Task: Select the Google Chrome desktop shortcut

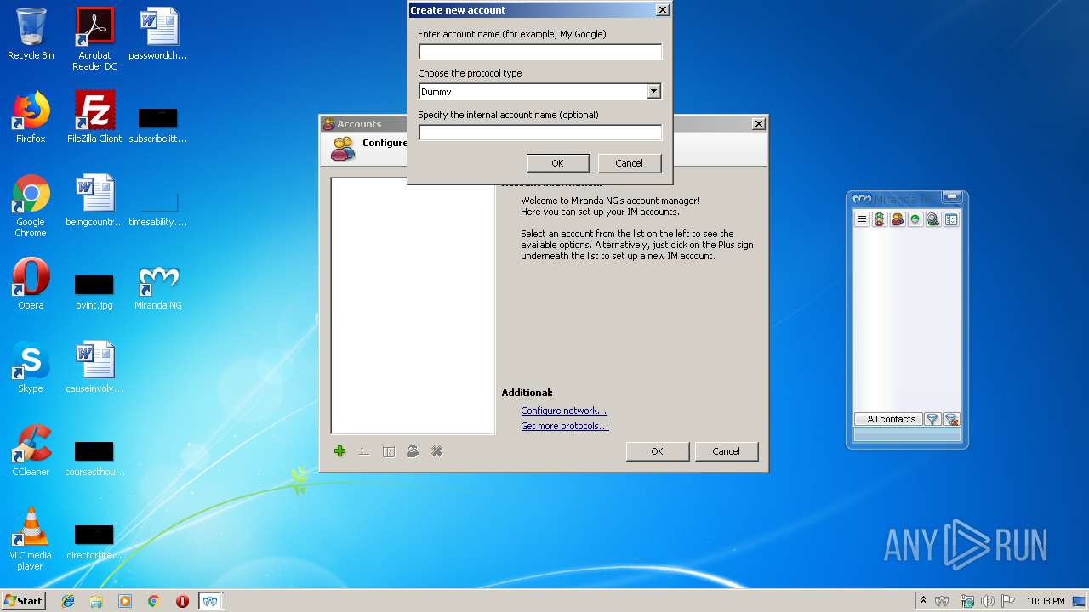Action: pos(31,207)
